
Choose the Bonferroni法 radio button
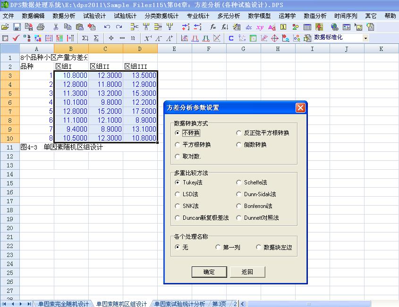point(239,206)
